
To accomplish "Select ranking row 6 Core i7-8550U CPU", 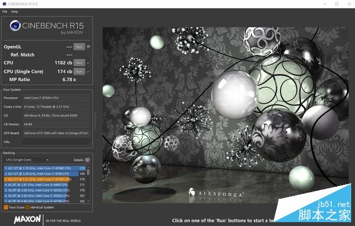I will (44, 195).
